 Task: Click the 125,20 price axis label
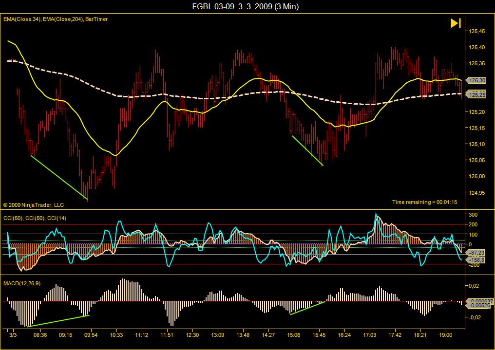click(x=476, y=112)
